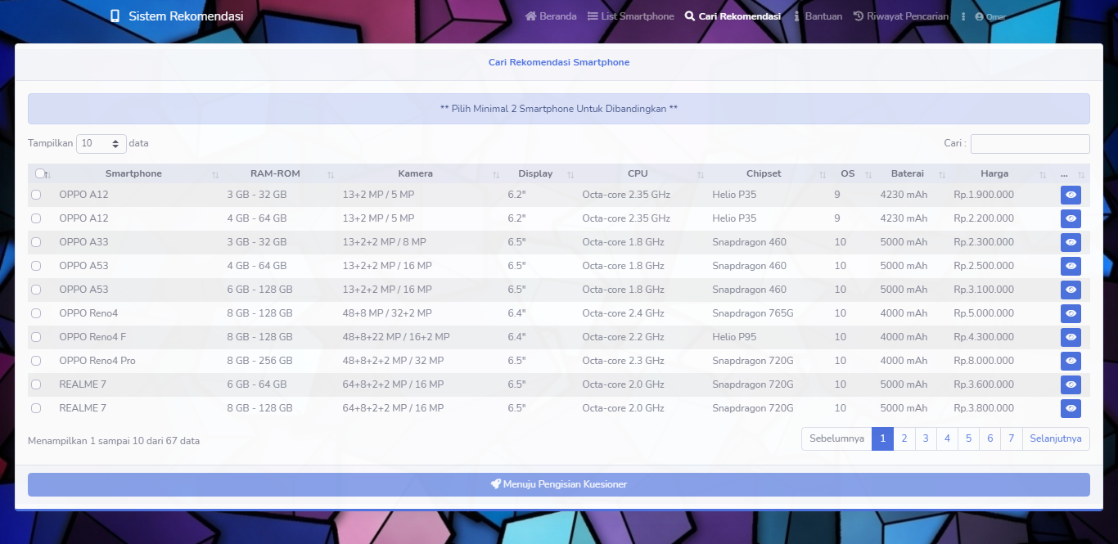Click the Sebelumnya pagination button

[836, 438]
